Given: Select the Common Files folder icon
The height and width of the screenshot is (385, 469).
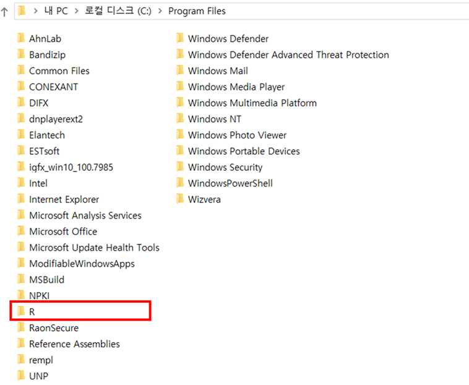Looking at the screenshot, I should pos(21,71).
